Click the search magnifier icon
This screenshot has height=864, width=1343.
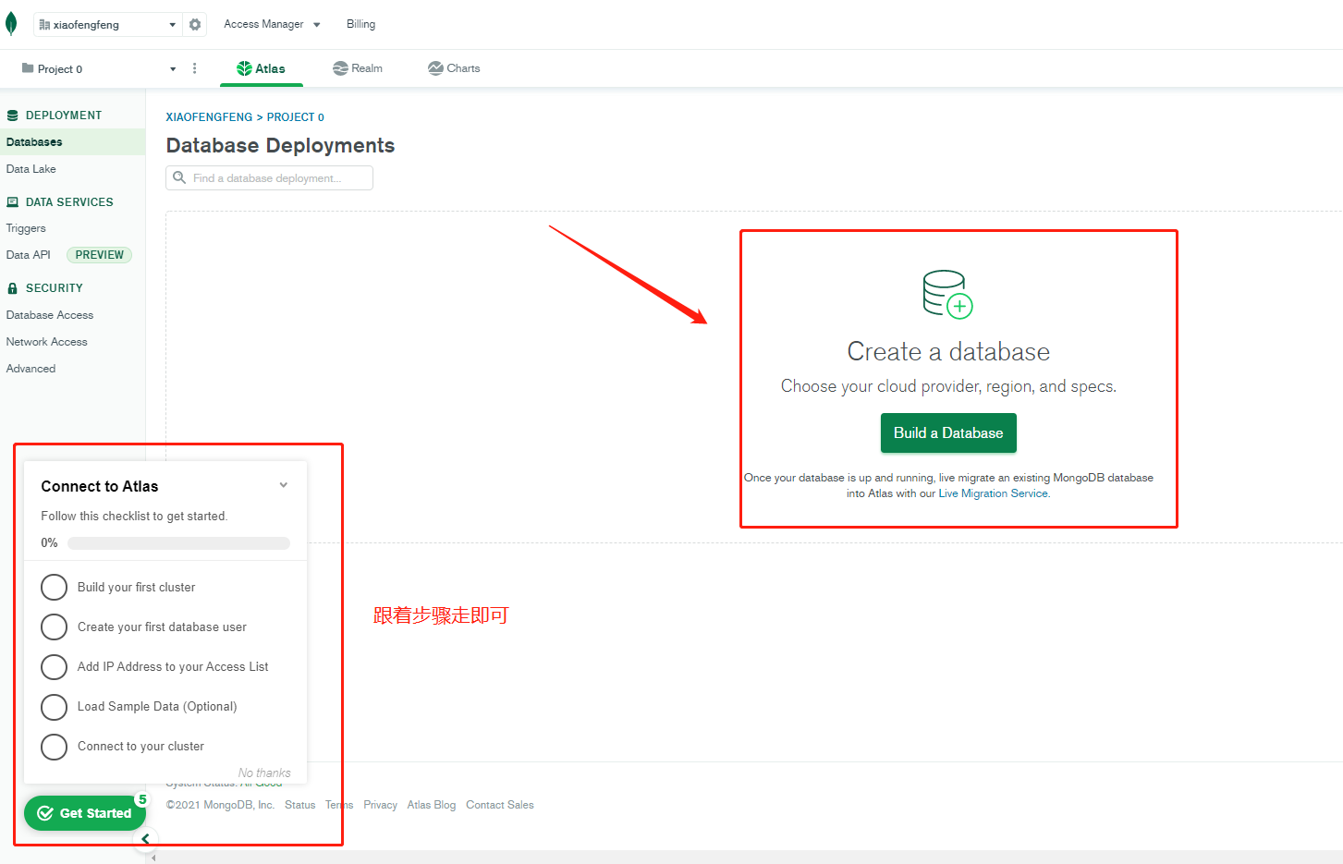(179, 177)
